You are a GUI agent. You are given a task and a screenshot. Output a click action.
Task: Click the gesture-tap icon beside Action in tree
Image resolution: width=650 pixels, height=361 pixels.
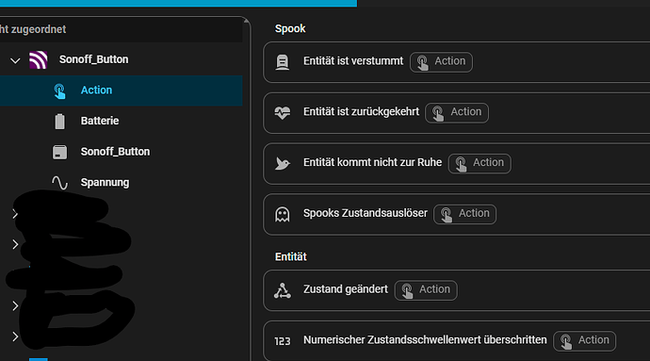click(59, 90)
